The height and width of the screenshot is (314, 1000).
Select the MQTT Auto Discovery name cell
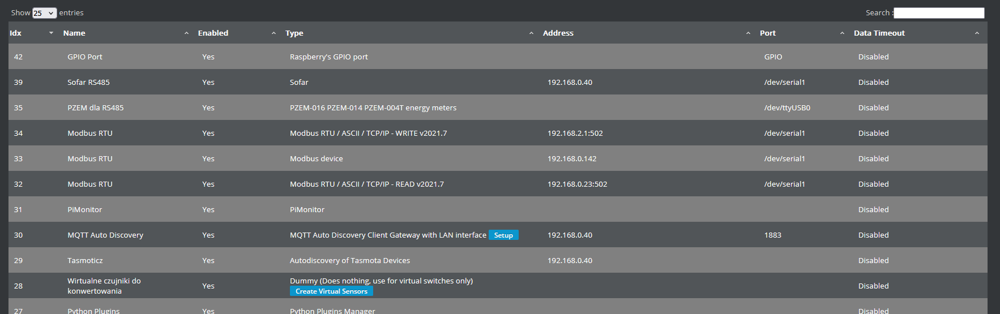click(105, 235)
